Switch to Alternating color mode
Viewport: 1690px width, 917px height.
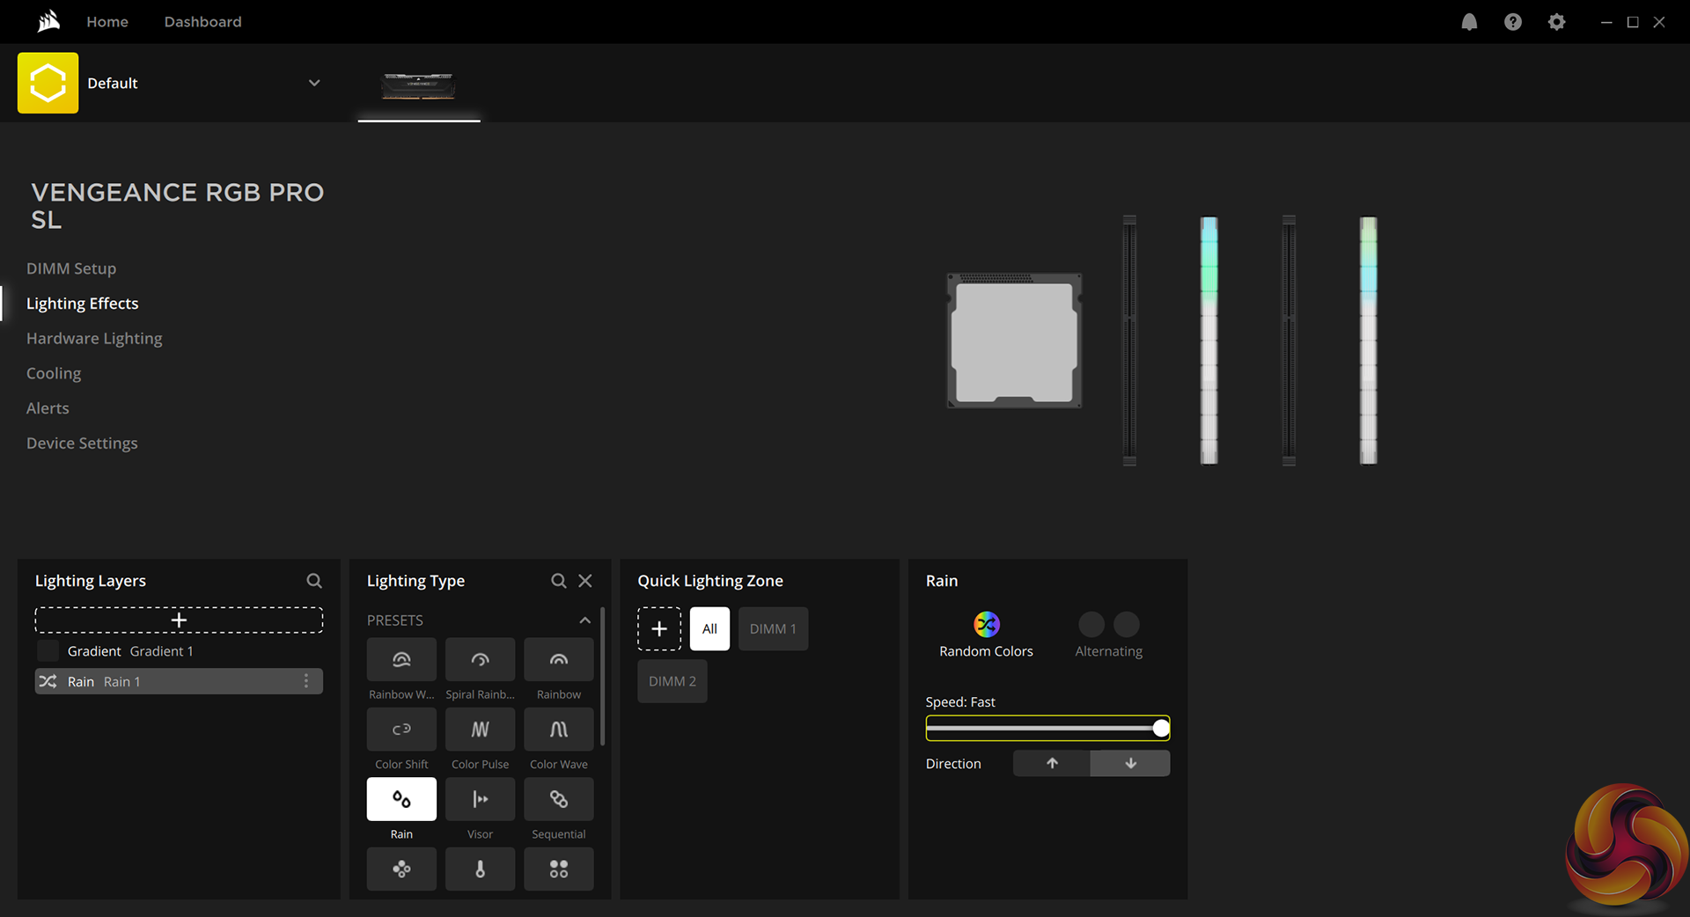coord(1108,625)
